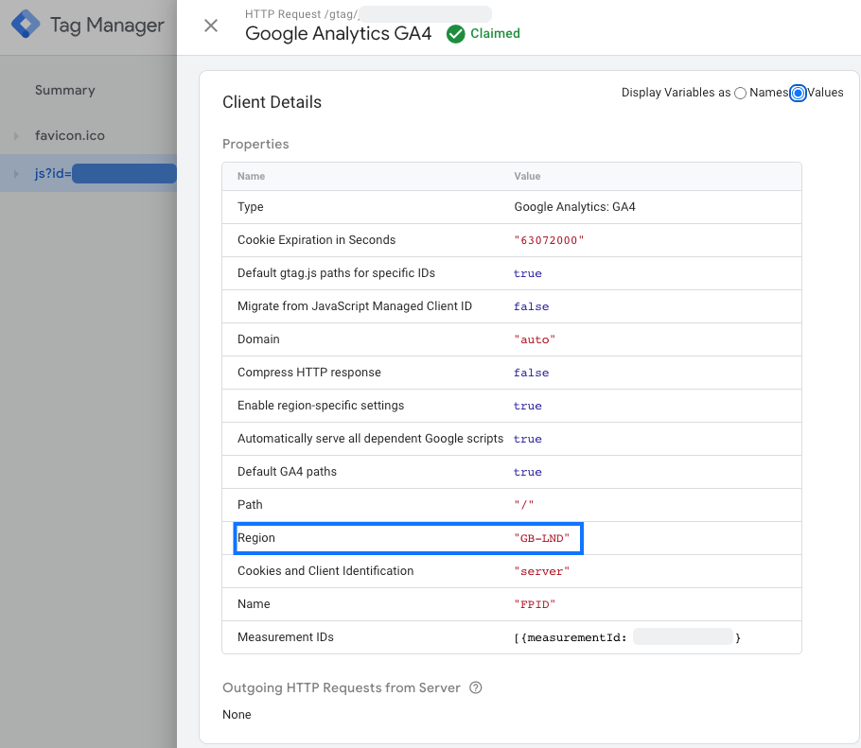Viewport: 861px width, 748px height.
Task: Click the Name column header
Action: [251, 177]
